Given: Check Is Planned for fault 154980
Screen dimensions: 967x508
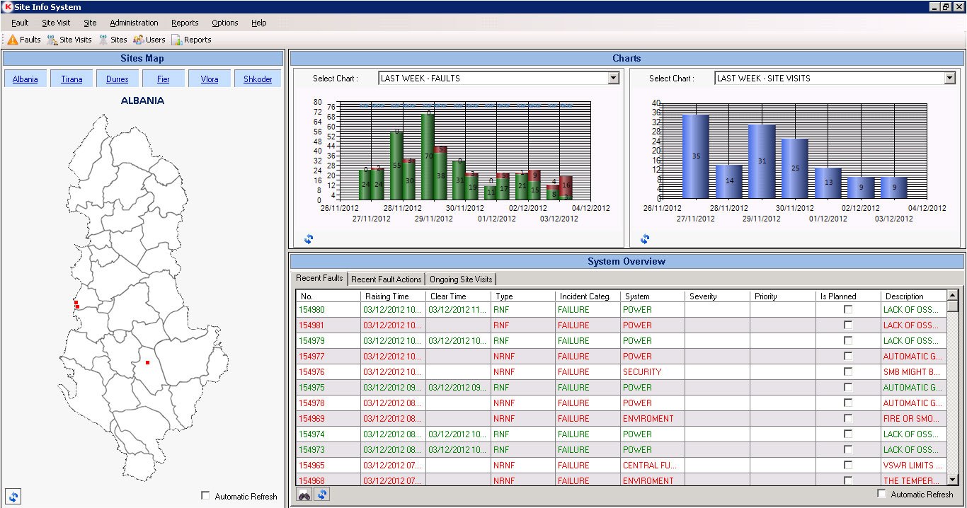Looking at the screenshot, I should pos(848,310).
